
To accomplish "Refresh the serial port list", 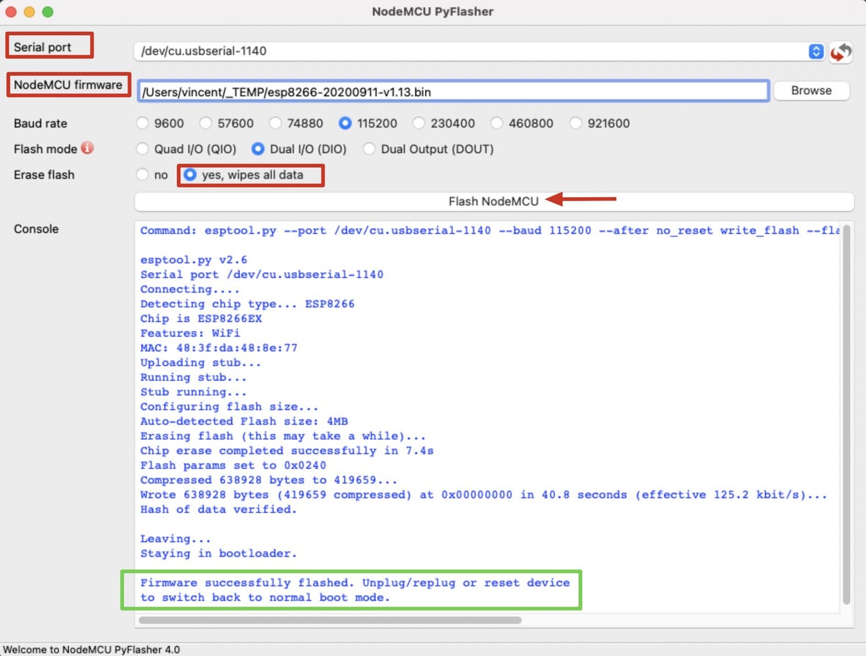I will [840, 53].
